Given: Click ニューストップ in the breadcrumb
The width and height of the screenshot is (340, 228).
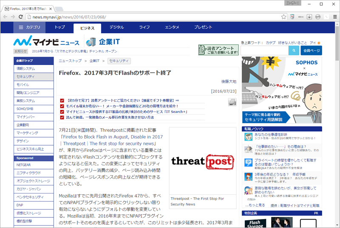Looking at the screenshot, I should [x=70, y=61].
